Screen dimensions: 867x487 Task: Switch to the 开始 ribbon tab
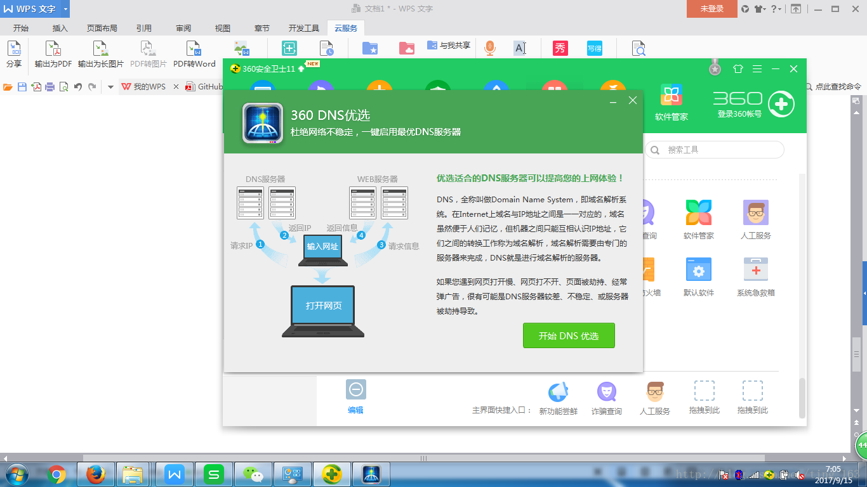pos(21,29)
